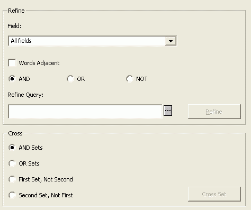The image size is (251, 210).
Task: Pick Second Set, Not First option
Action: click(x=12, y=195)
